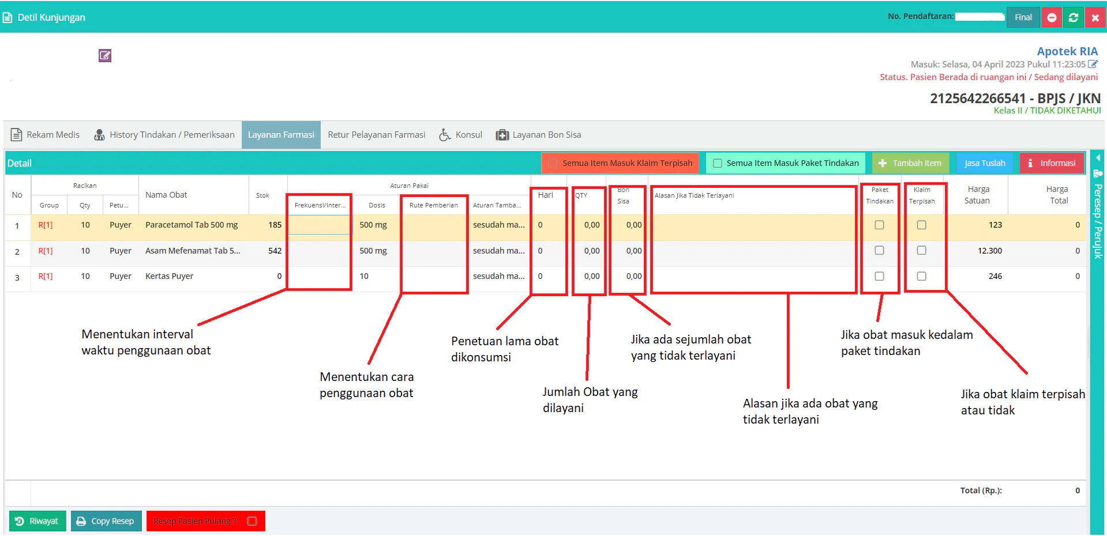
Task: Check Klaim Terpisah for Paracetamol row
Action: 922,225
